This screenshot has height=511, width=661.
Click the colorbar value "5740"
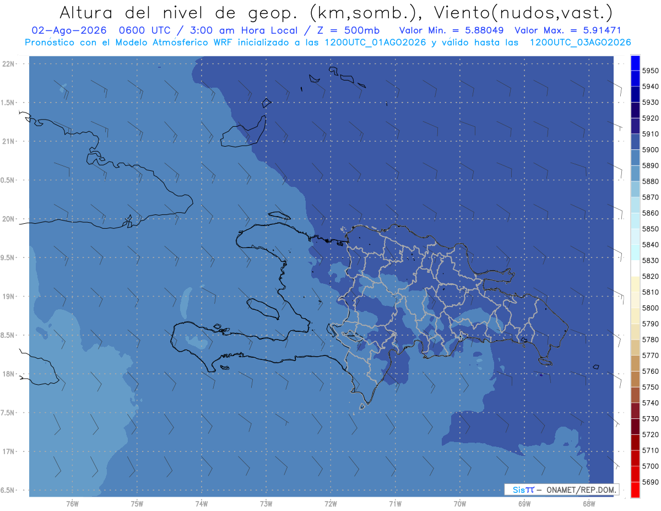[650, 403]
